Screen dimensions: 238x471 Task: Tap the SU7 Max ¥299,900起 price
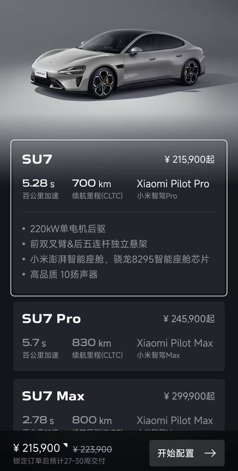point(190,396)
